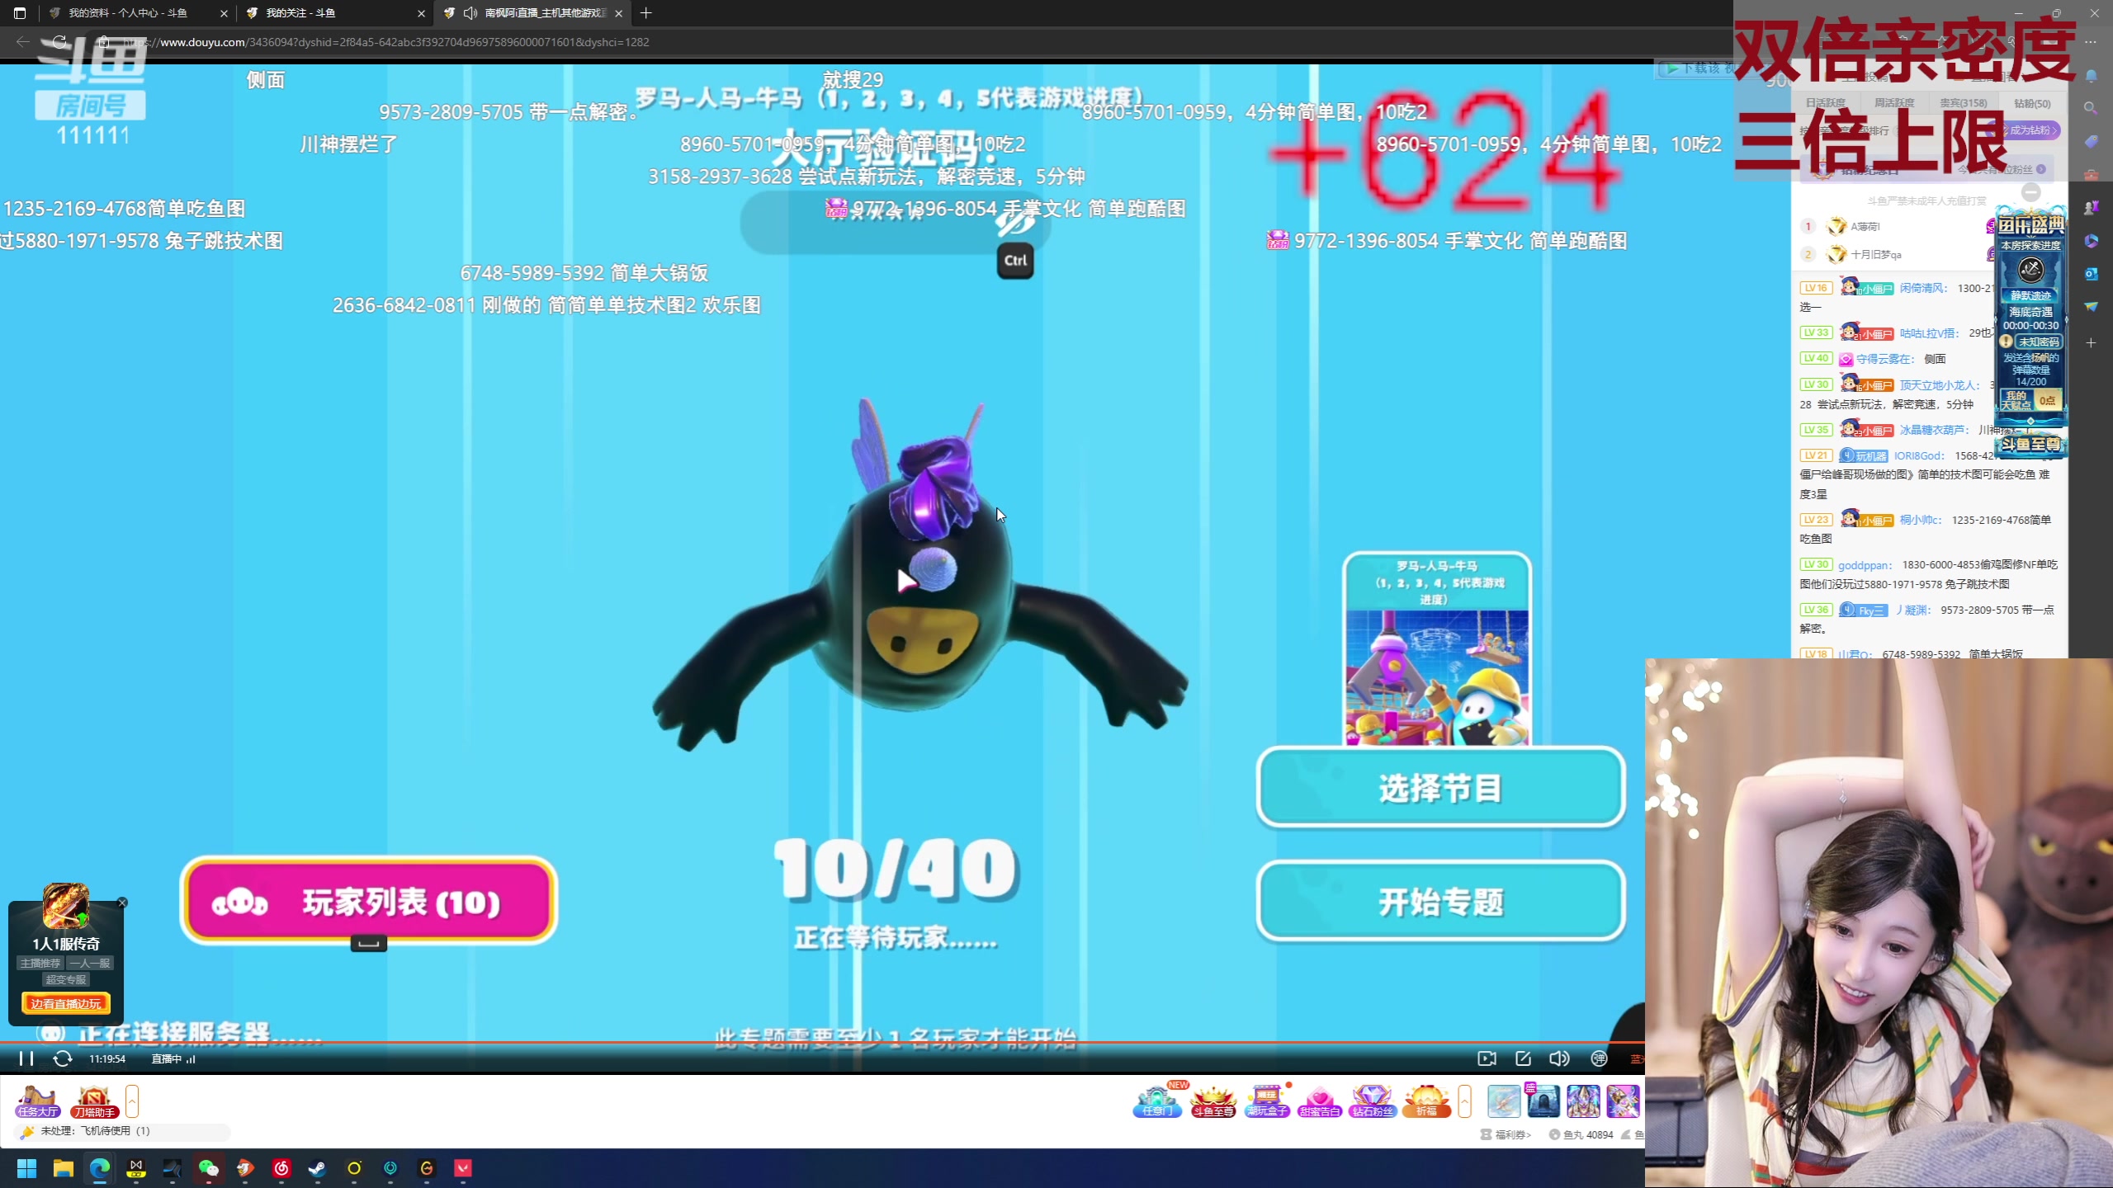Click the last gift thumbnail in gift row
Image resolution: width=2113 pixels, height=1188 pixels.
(x=1623, y=1101)
